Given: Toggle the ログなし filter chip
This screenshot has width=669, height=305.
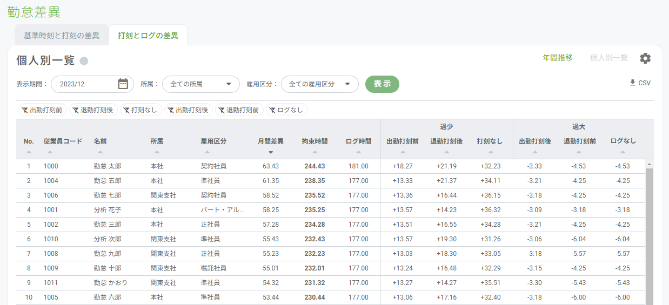Looking at the screenshot, I should (286, 110).
